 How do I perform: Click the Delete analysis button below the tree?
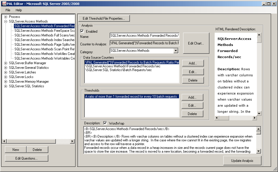coord(37,150)
